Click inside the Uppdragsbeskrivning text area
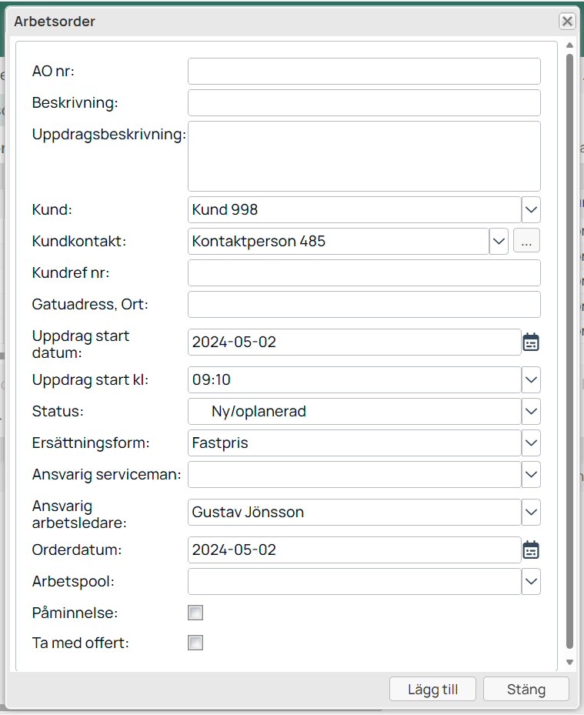This screenshot has width=584, height=715. tap(364, 156)
